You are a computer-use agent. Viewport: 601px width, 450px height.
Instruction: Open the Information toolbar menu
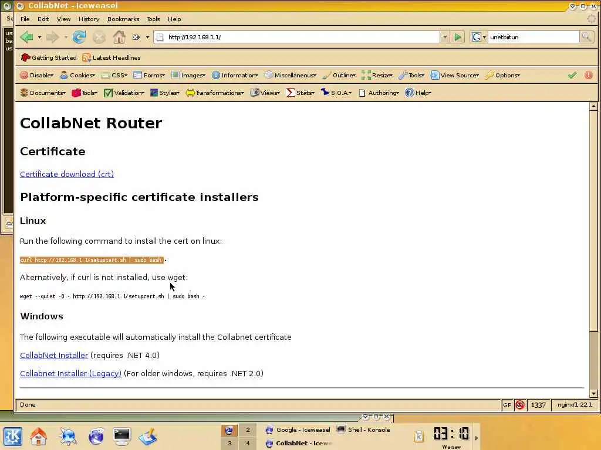(x=235, y=76)
